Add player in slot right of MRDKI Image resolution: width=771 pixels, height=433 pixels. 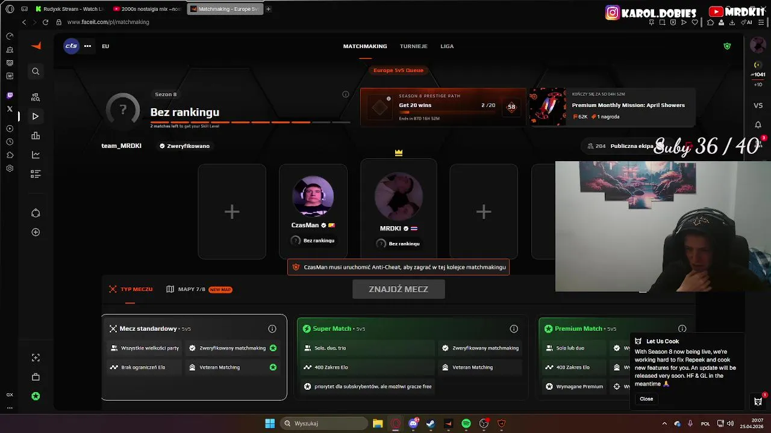pos(484,212)
